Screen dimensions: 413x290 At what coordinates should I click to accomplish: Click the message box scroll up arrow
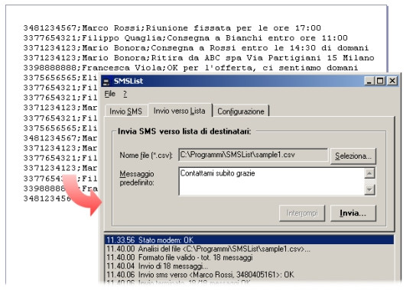click(x=369, y=173)
